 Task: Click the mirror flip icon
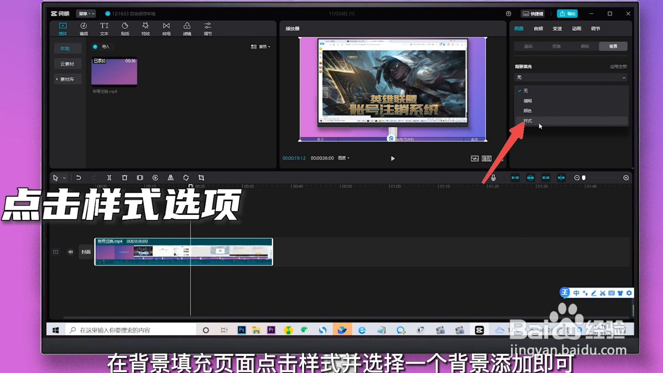point(170,178)
